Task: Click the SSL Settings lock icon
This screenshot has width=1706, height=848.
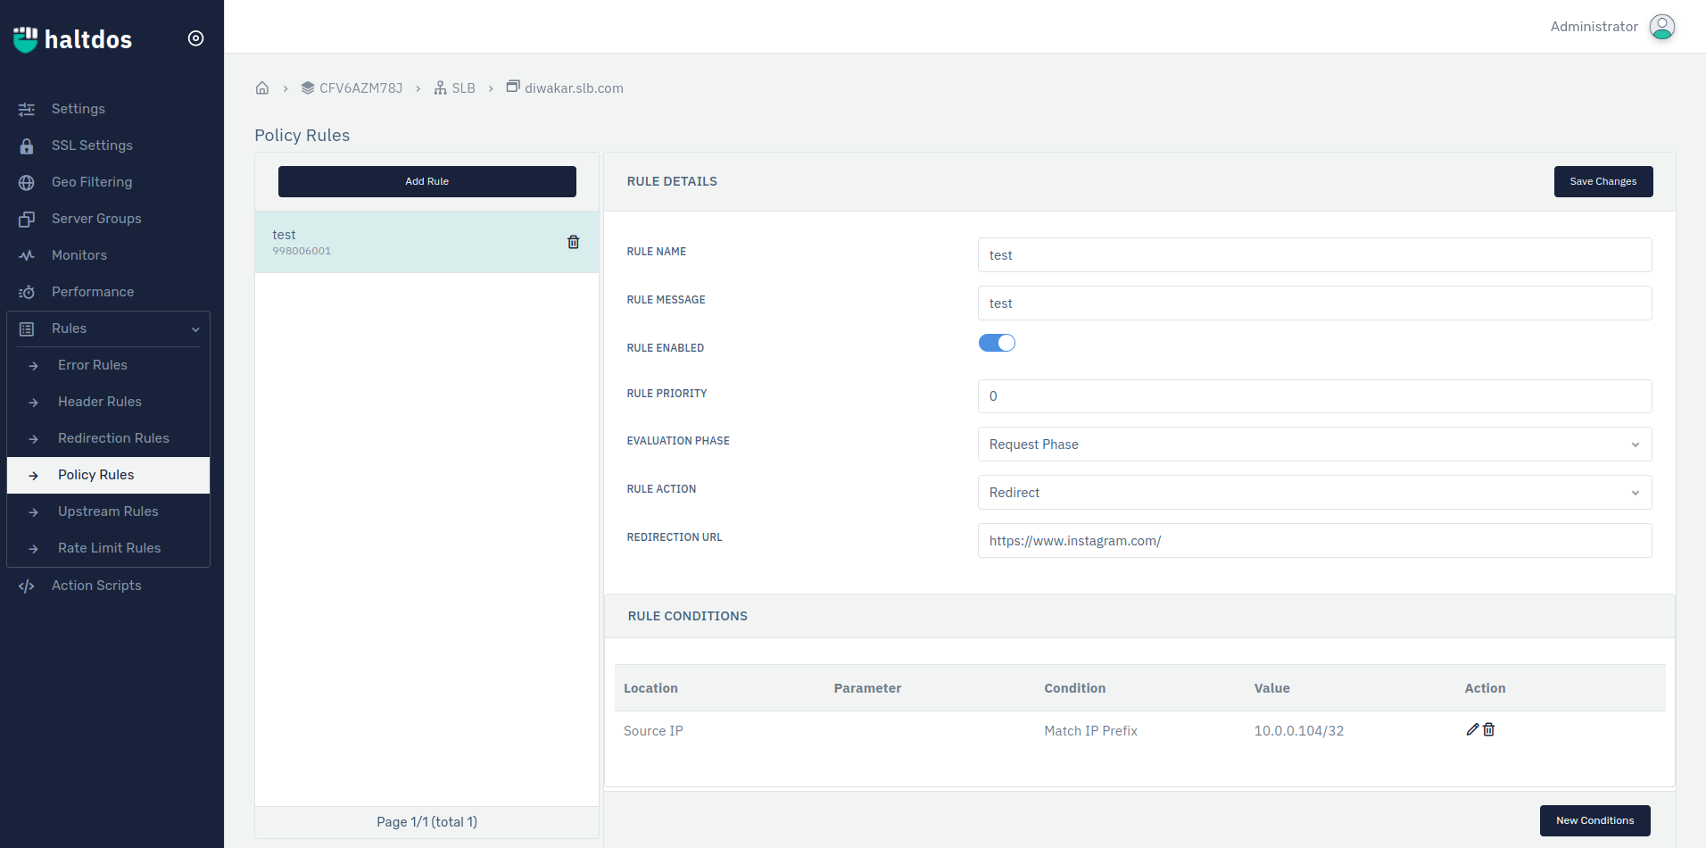Action: tap(27, 145)
